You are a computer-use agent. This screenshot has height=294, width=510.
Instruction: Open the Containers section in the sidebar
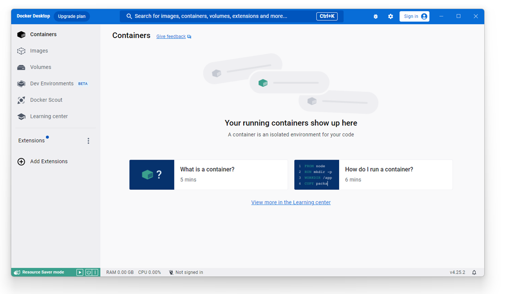pos(43,34)
